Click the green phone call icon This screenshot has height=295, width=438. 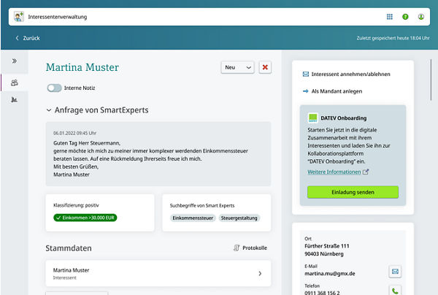coord(395,291)
